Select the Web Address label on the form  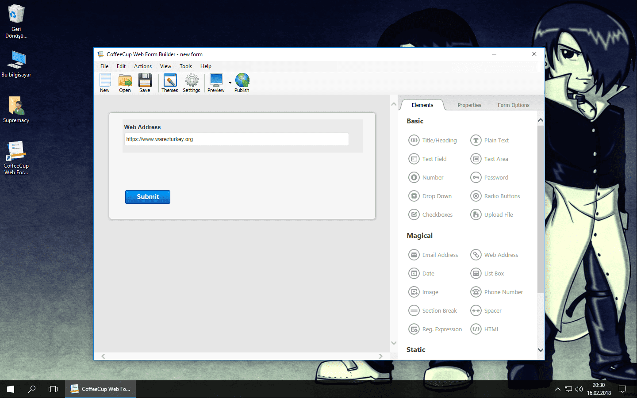142,127
